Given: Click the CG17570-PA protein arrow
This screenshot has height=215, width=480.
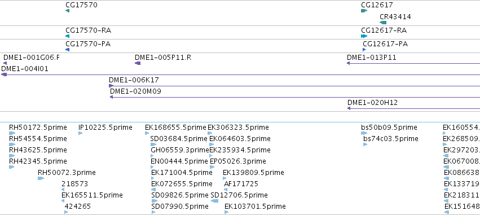Looking at the screenshot, I should point(67,50).
